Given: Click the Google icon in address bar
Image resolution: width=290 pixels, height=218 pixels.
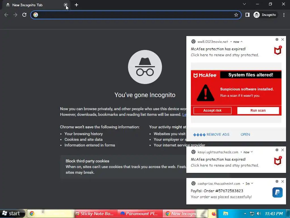Looking at the screenshot, I should pyautogui.click(x=36, y=15).
